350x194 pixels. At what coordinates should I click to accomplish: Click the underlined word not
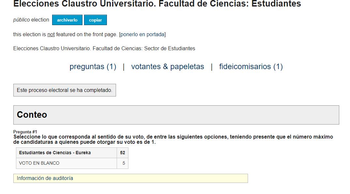pyautogui.click(x=51, y=34)
